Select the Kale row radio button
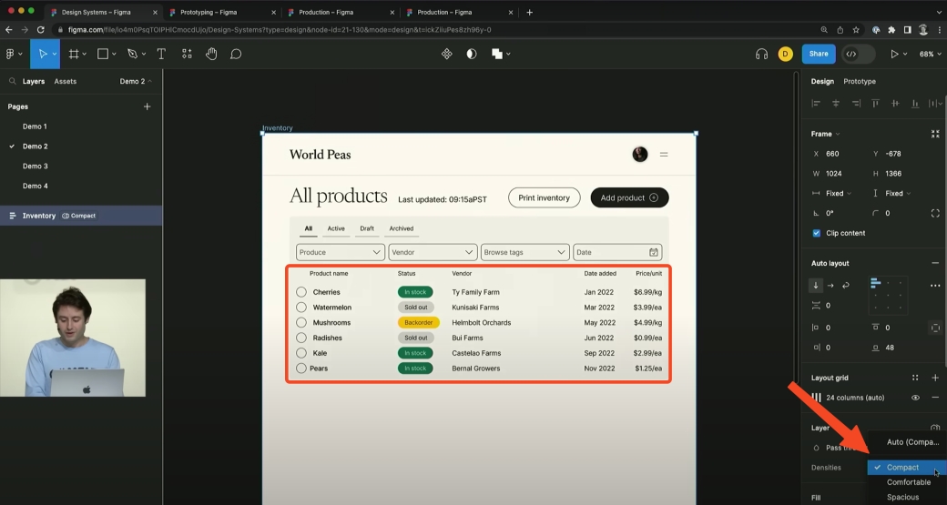Viewport: 947px width, 505px height. 301,353
